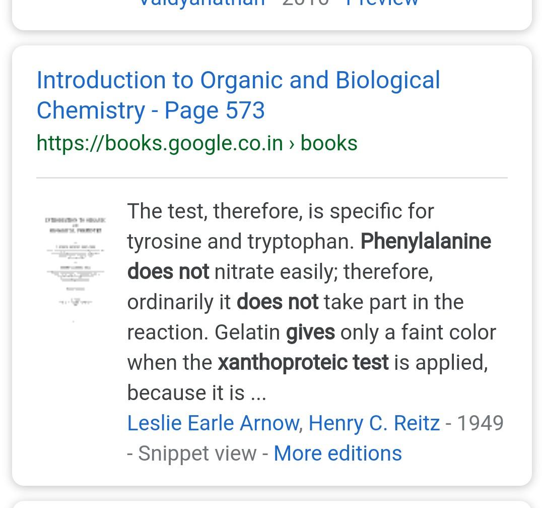
Task: Click the trailing ellipsis after 'because it is'
Action: pyautogui.click(x=258, y=393)
